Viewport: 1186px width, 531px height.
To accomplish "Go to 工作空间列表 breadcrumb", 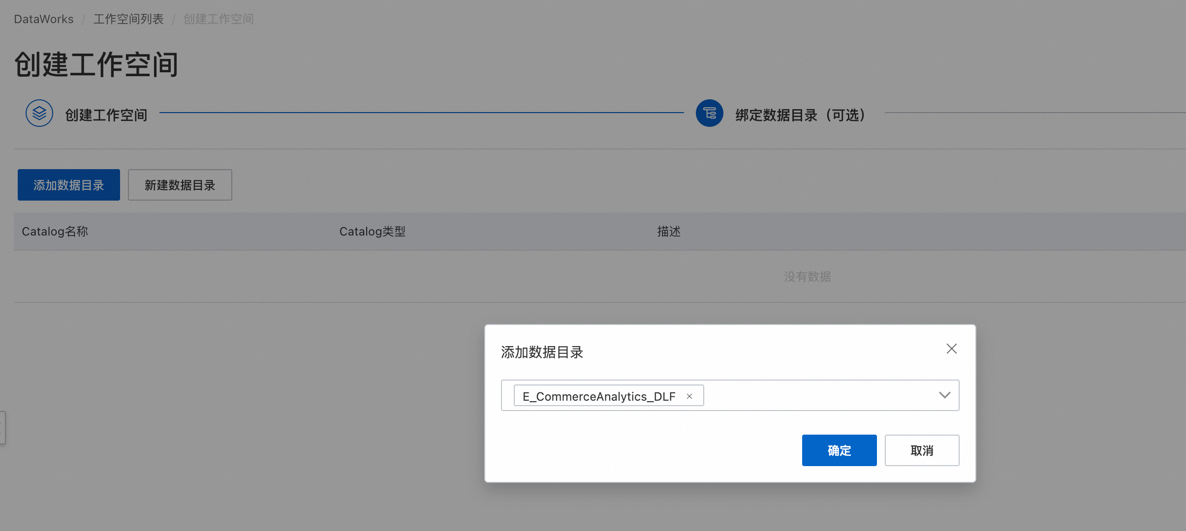I will (128, 19).
